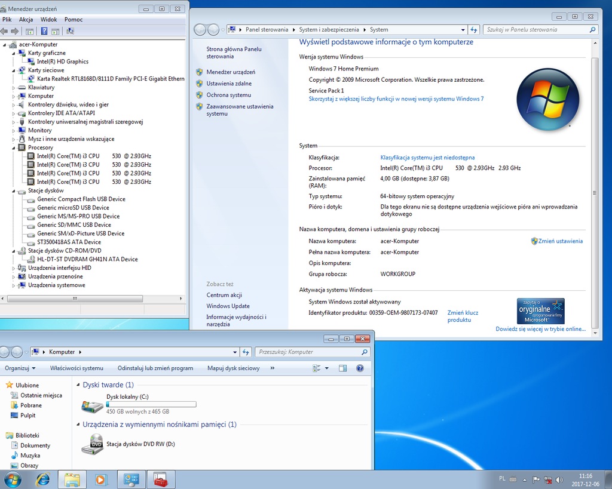Viewport: 612px width, 489px height.
Task: Click the Windows Start button
Action: 12,479
